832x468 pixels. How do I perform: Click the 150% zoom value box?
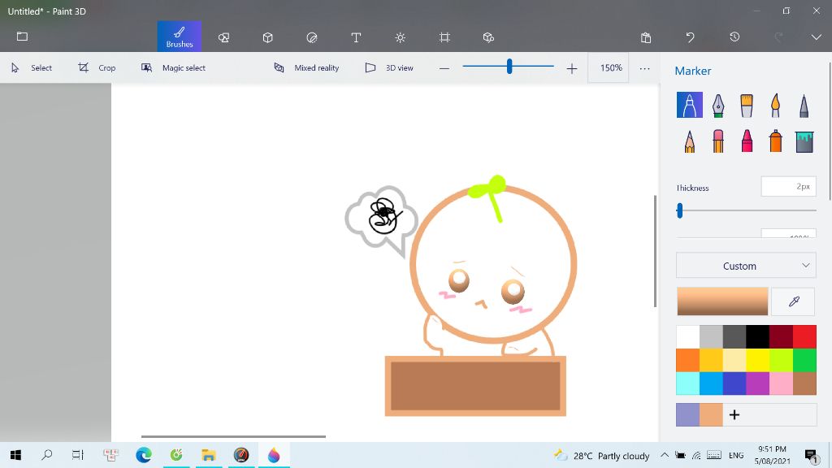[608, 68]
